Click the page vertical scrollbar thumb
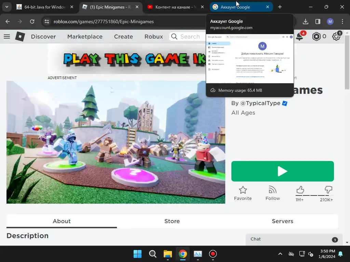The width and height of the screenshot is (350, 262). tap(347, 62)
